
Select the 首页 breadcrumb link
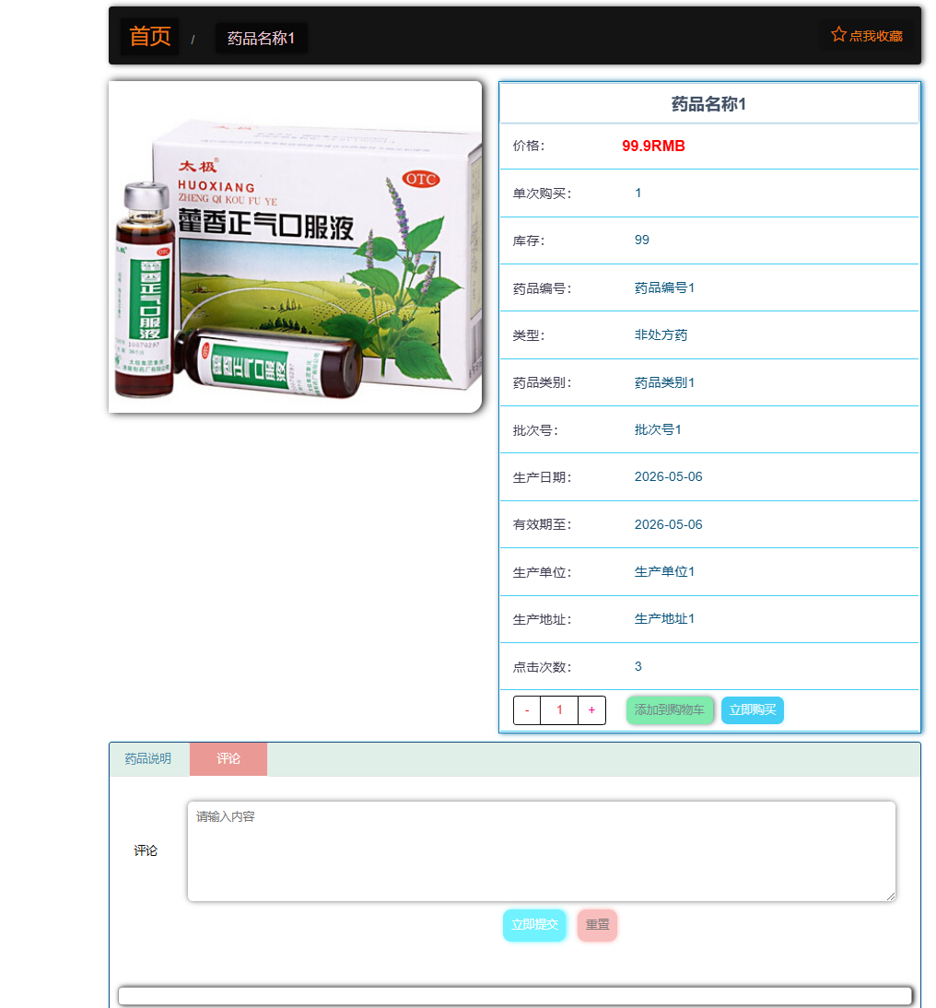pos(148,36)
